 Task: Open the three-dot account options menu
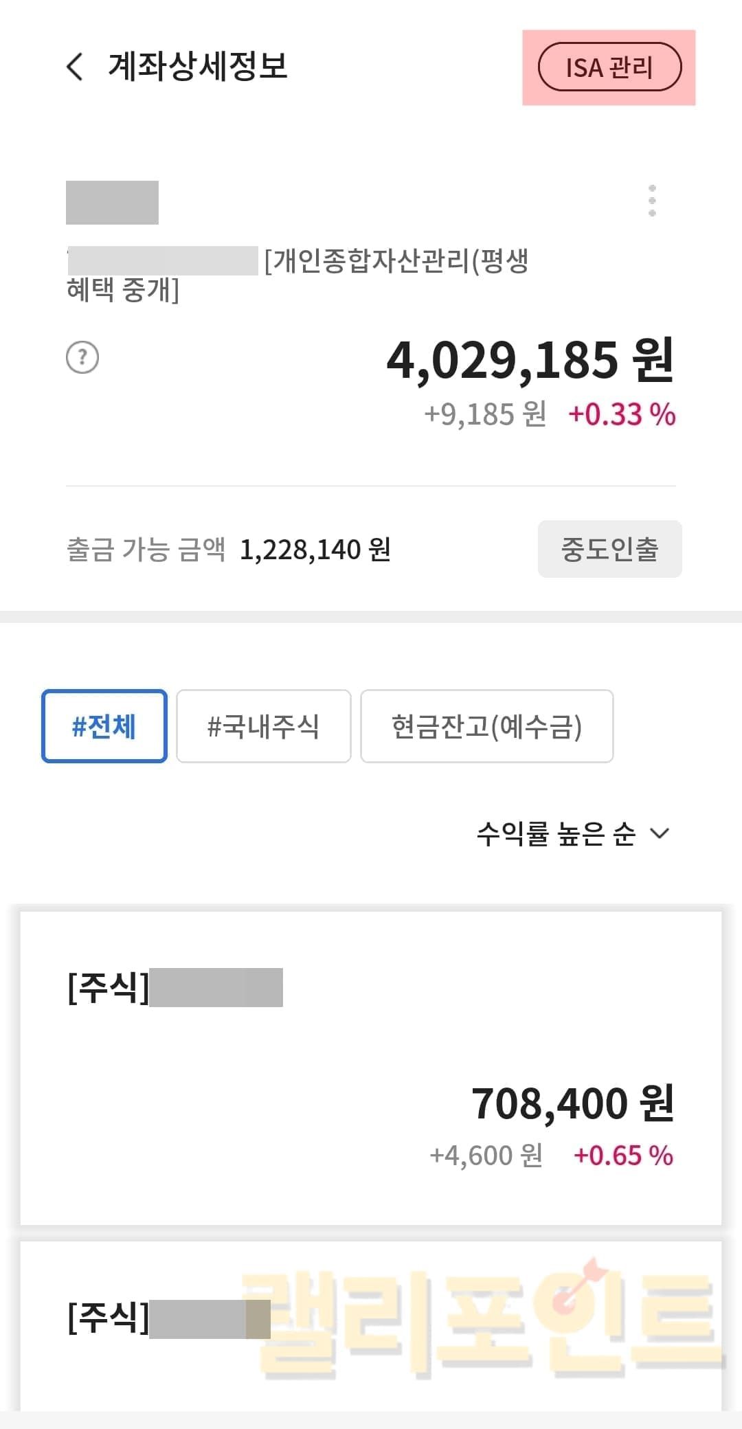coord(652,201)
